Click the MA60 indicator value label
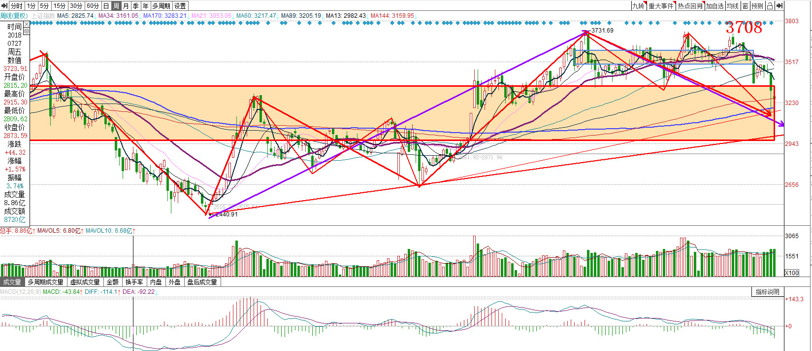 pyautogui.click(x=257, y=16)
